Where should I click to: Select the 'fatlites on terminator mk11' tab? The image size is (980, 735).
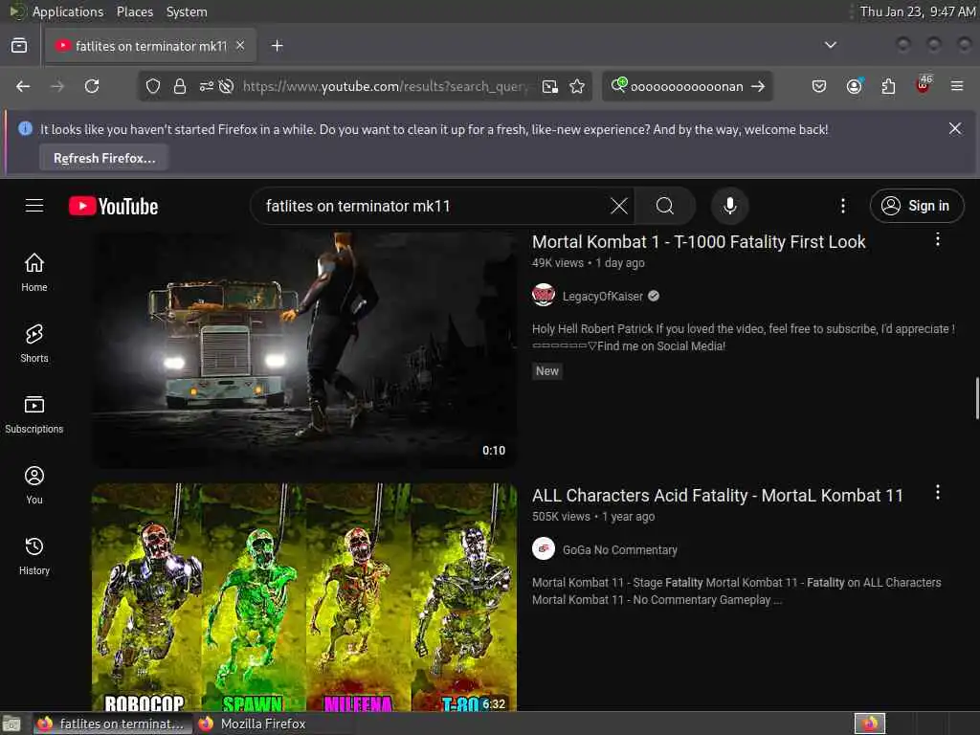[x=150, y=46]
